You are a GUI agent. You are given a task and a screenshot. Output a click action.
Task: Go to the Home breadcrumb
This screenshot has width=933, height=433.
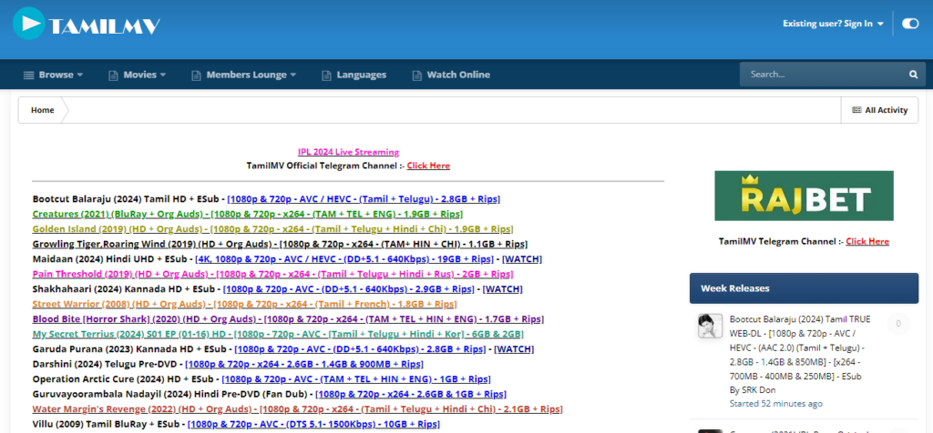43,110
